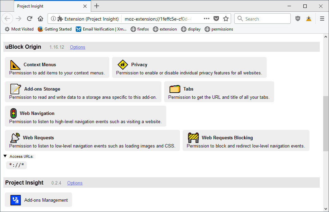329x212 pixels.
Task: Open Project Insight Options link
Action: [x=75, y=183]
